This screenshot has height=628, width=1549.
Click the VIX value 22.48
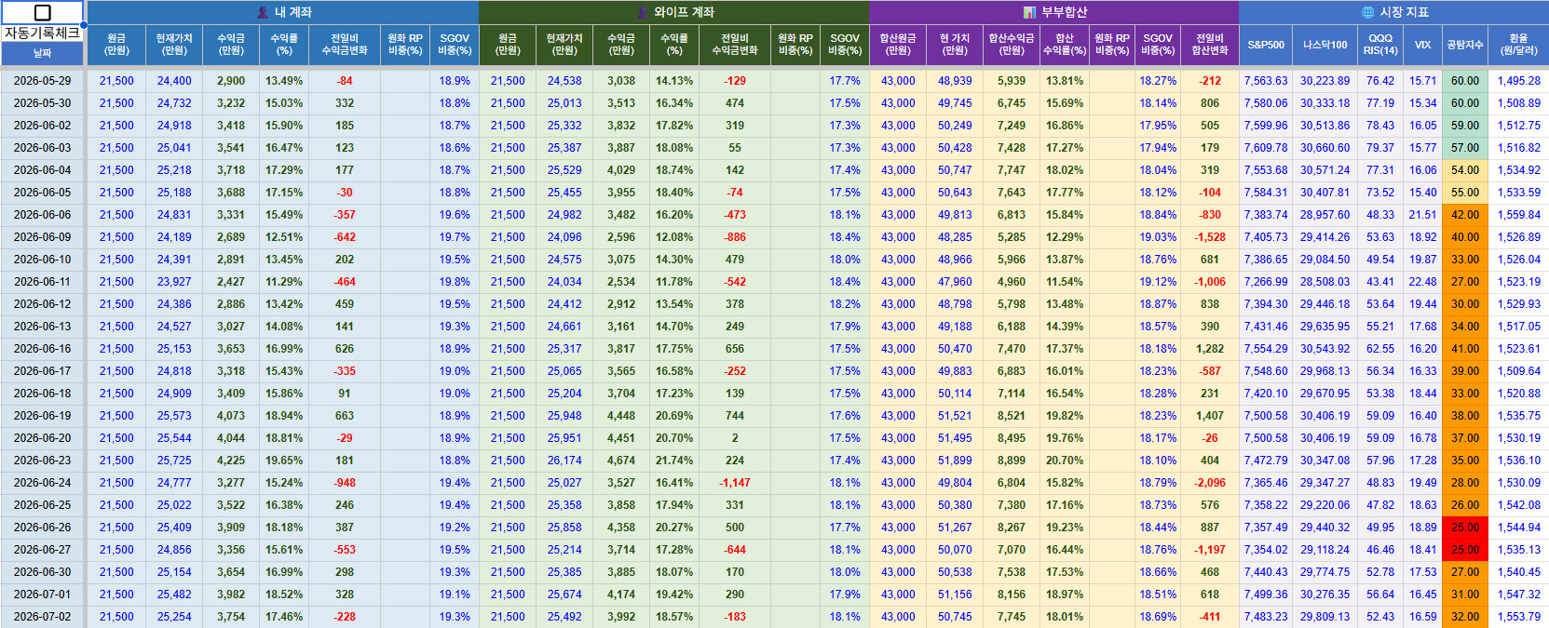1422,282
